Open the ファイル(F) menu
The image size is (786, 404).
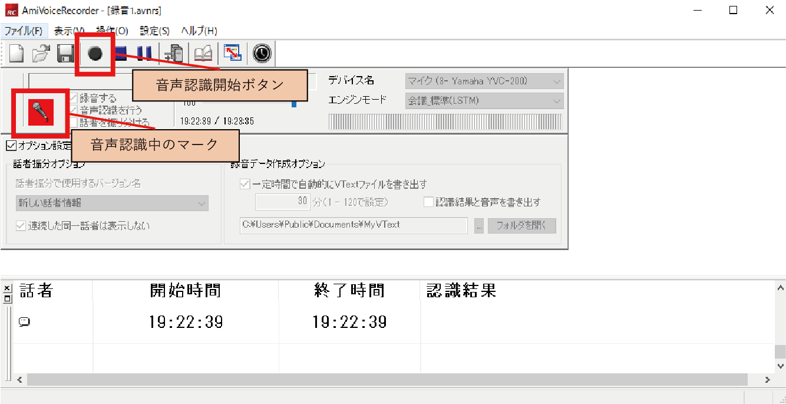point(24,31)
